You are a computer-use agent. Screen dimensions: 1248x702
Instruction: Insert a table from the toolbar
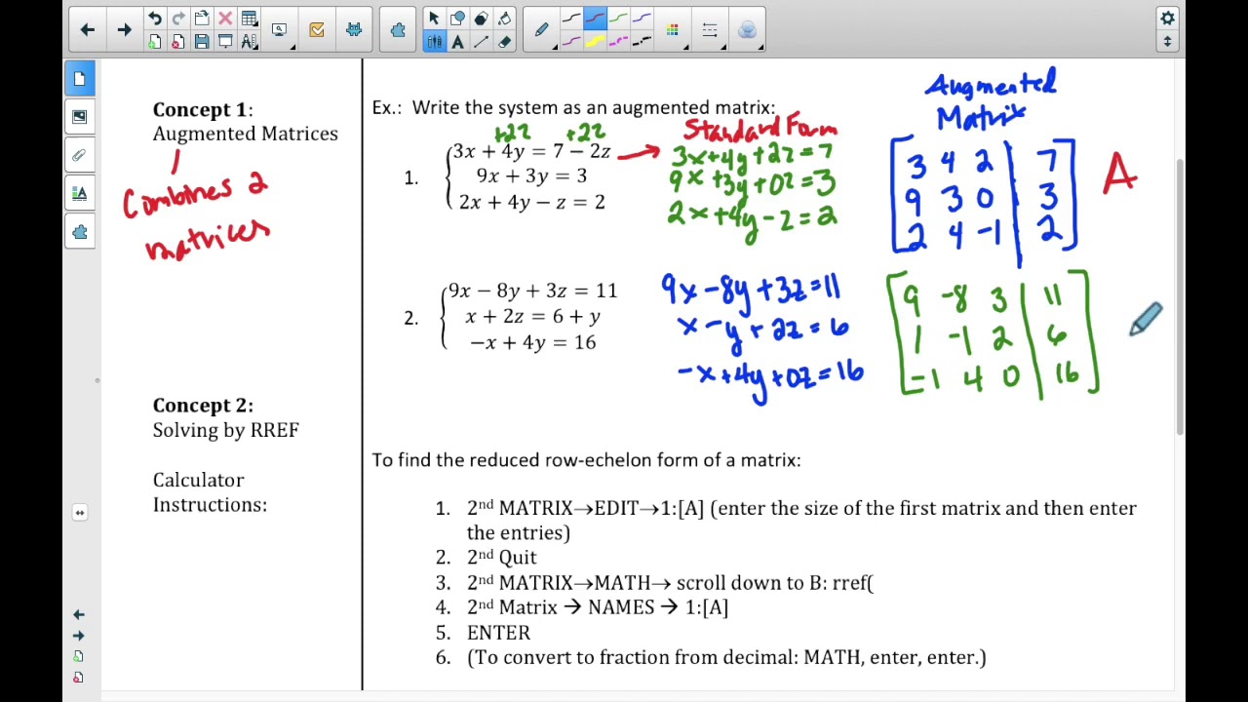(x=249, y=19)
